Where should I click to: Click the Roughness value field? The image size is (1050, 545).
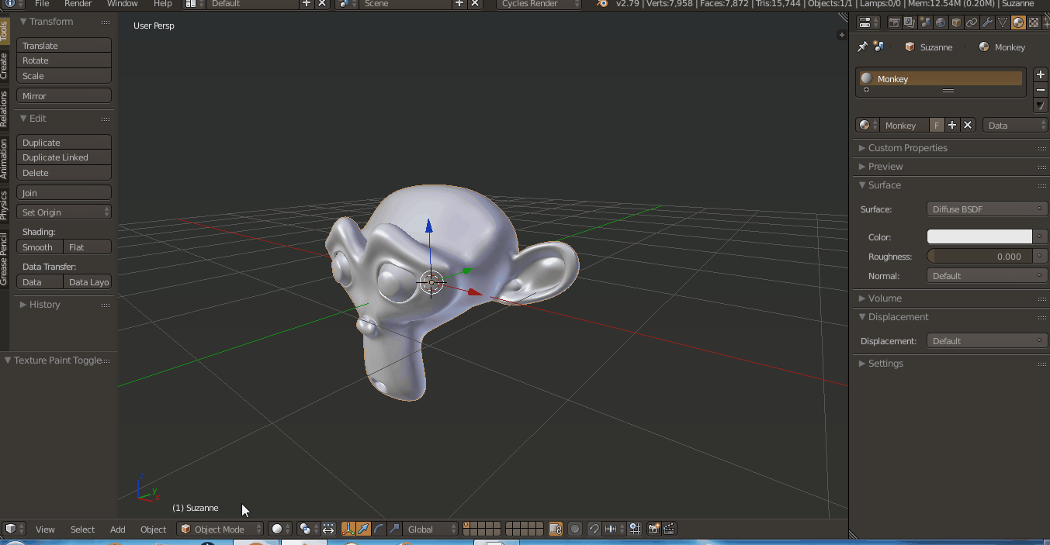(979, 256)
